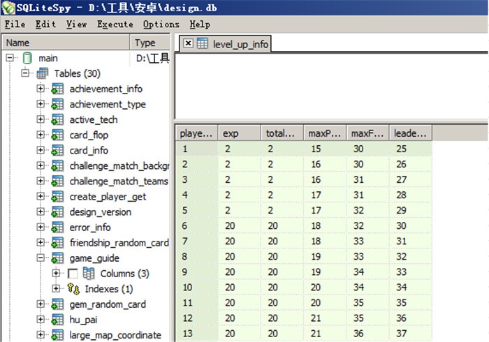Image resolution: width=489 pixels, height=342 pixels.
Task: Expand the hu_pai table node
Action: (41, 319)
